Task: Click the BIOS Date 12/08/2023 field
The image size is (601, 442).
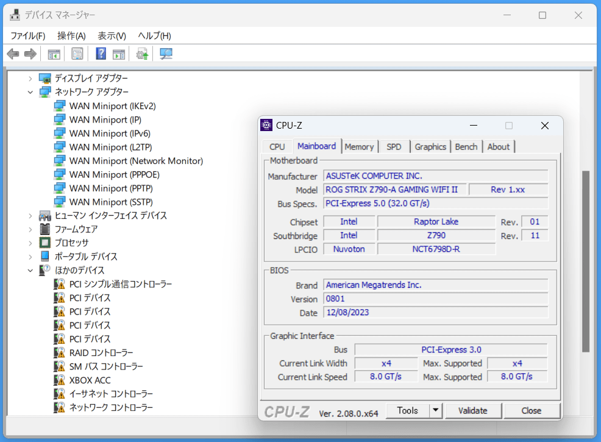Action: 436,312
